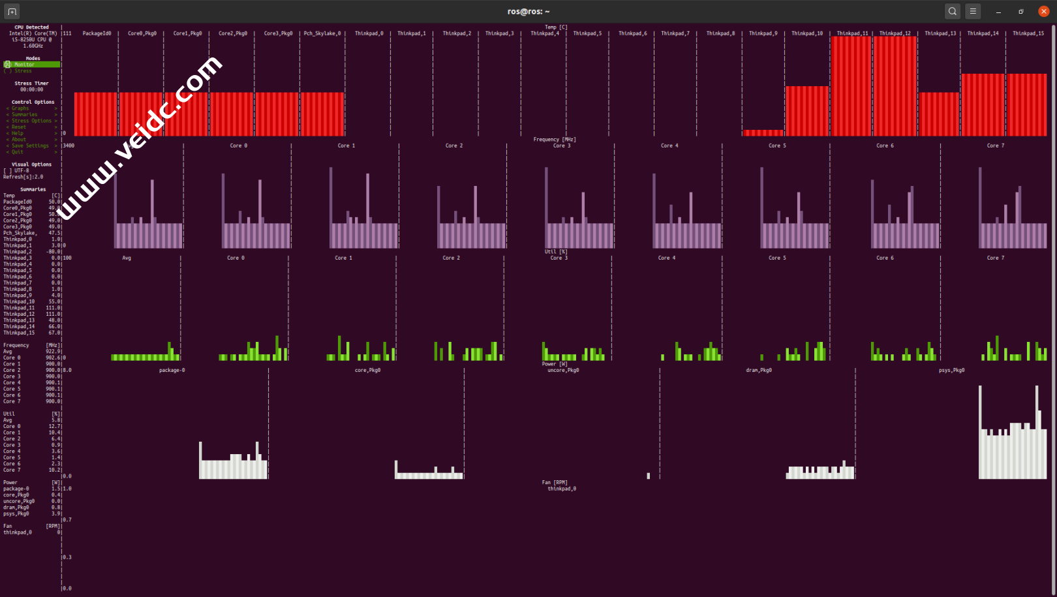Open the Graphs control option

coord(20,108)
